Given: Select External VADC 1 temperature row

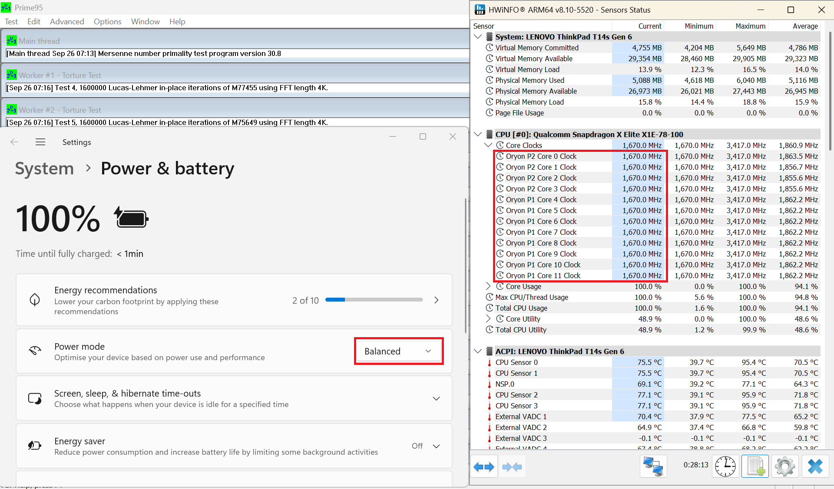Looking at the screenshot, I should pyautogui.click(x=652, y=417).
